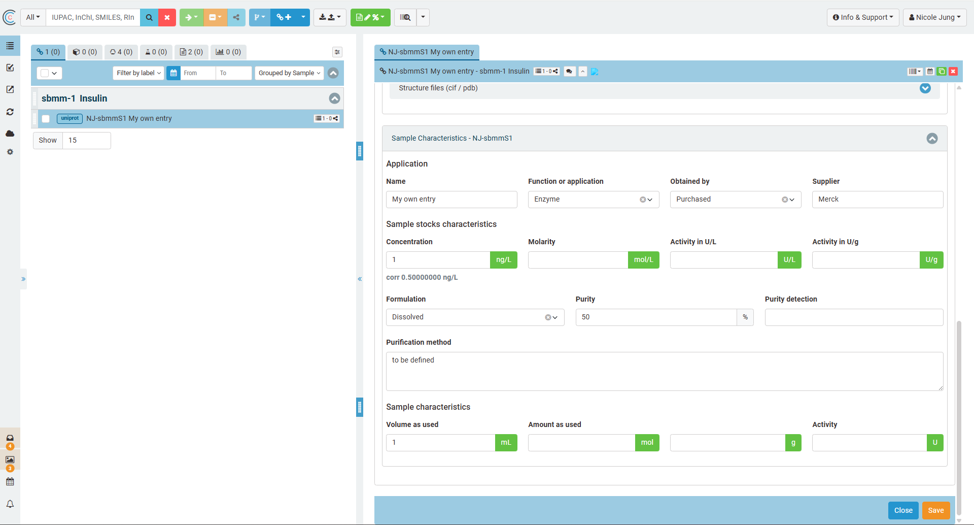Click the share icon in top toolbar
This screenshot has width=974, height=525.
click(x=236, y=17)
